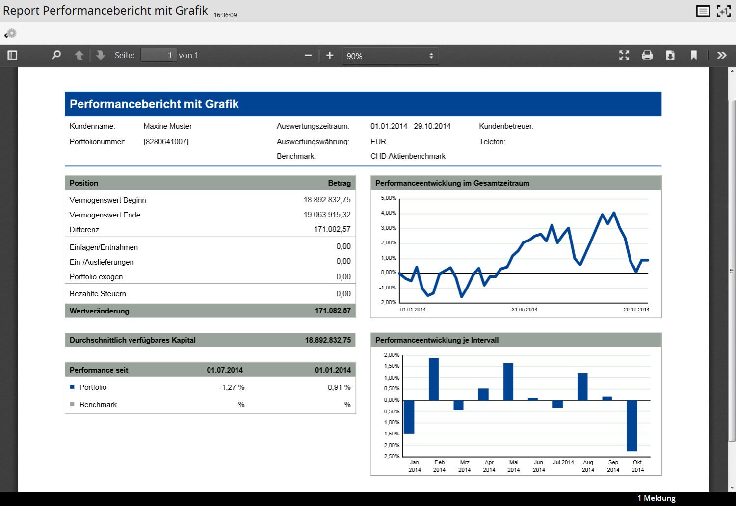Zoom in using the plus button
This screenshot has width=736, height=506.
pos(330,55)
